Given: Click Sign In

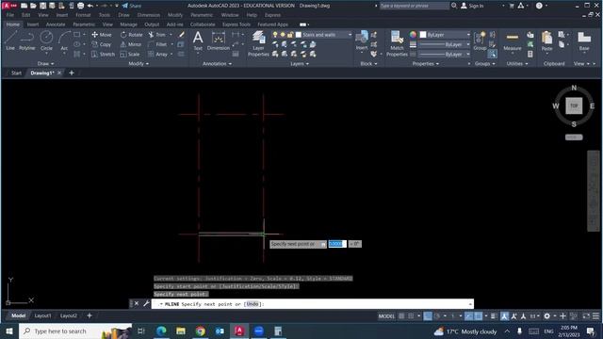Looking at the screenshot, I should click(472, 6).
